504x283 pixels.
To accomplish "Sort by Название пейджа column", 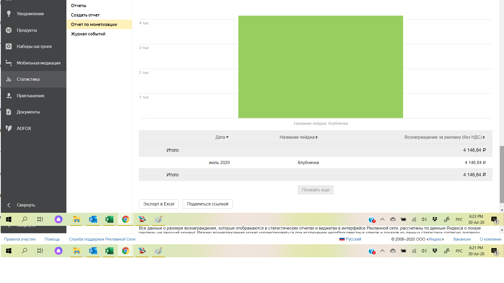I will coord(298,137).
